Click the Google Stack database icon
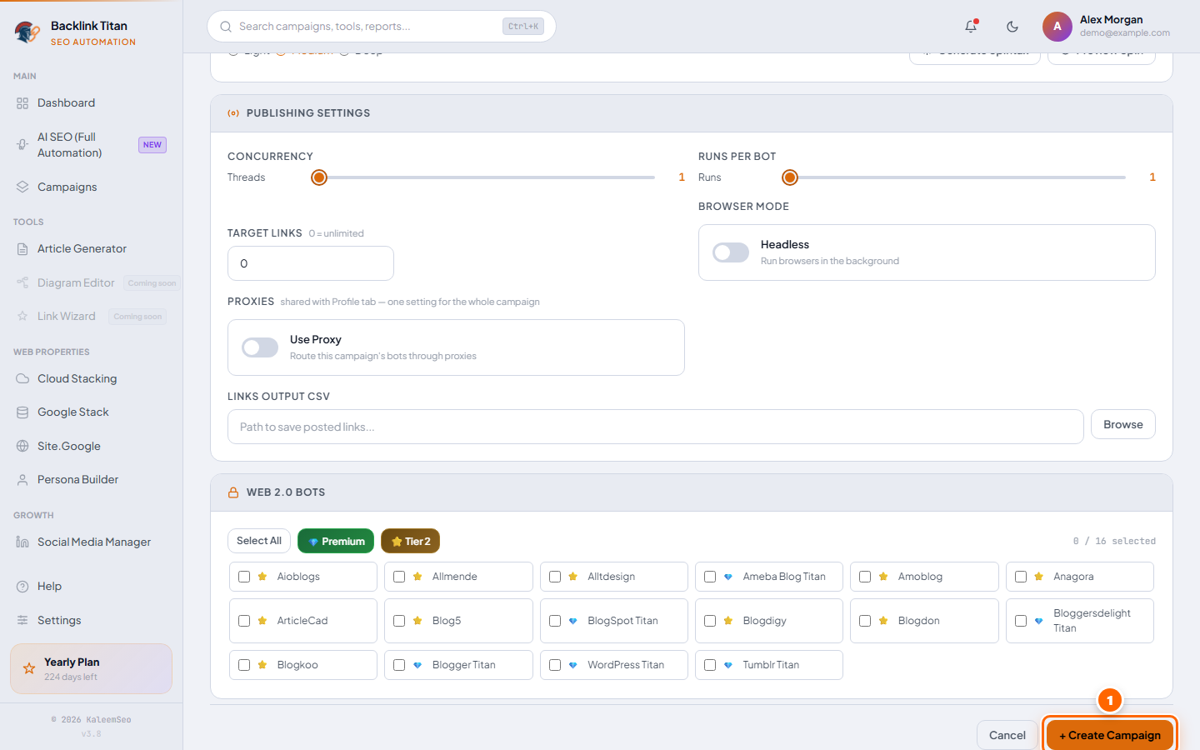 click(x=22, y=412)
